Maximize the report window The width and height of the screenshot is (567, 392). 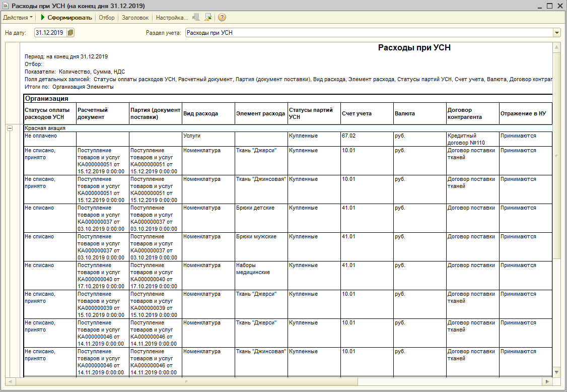coord(549,6)
